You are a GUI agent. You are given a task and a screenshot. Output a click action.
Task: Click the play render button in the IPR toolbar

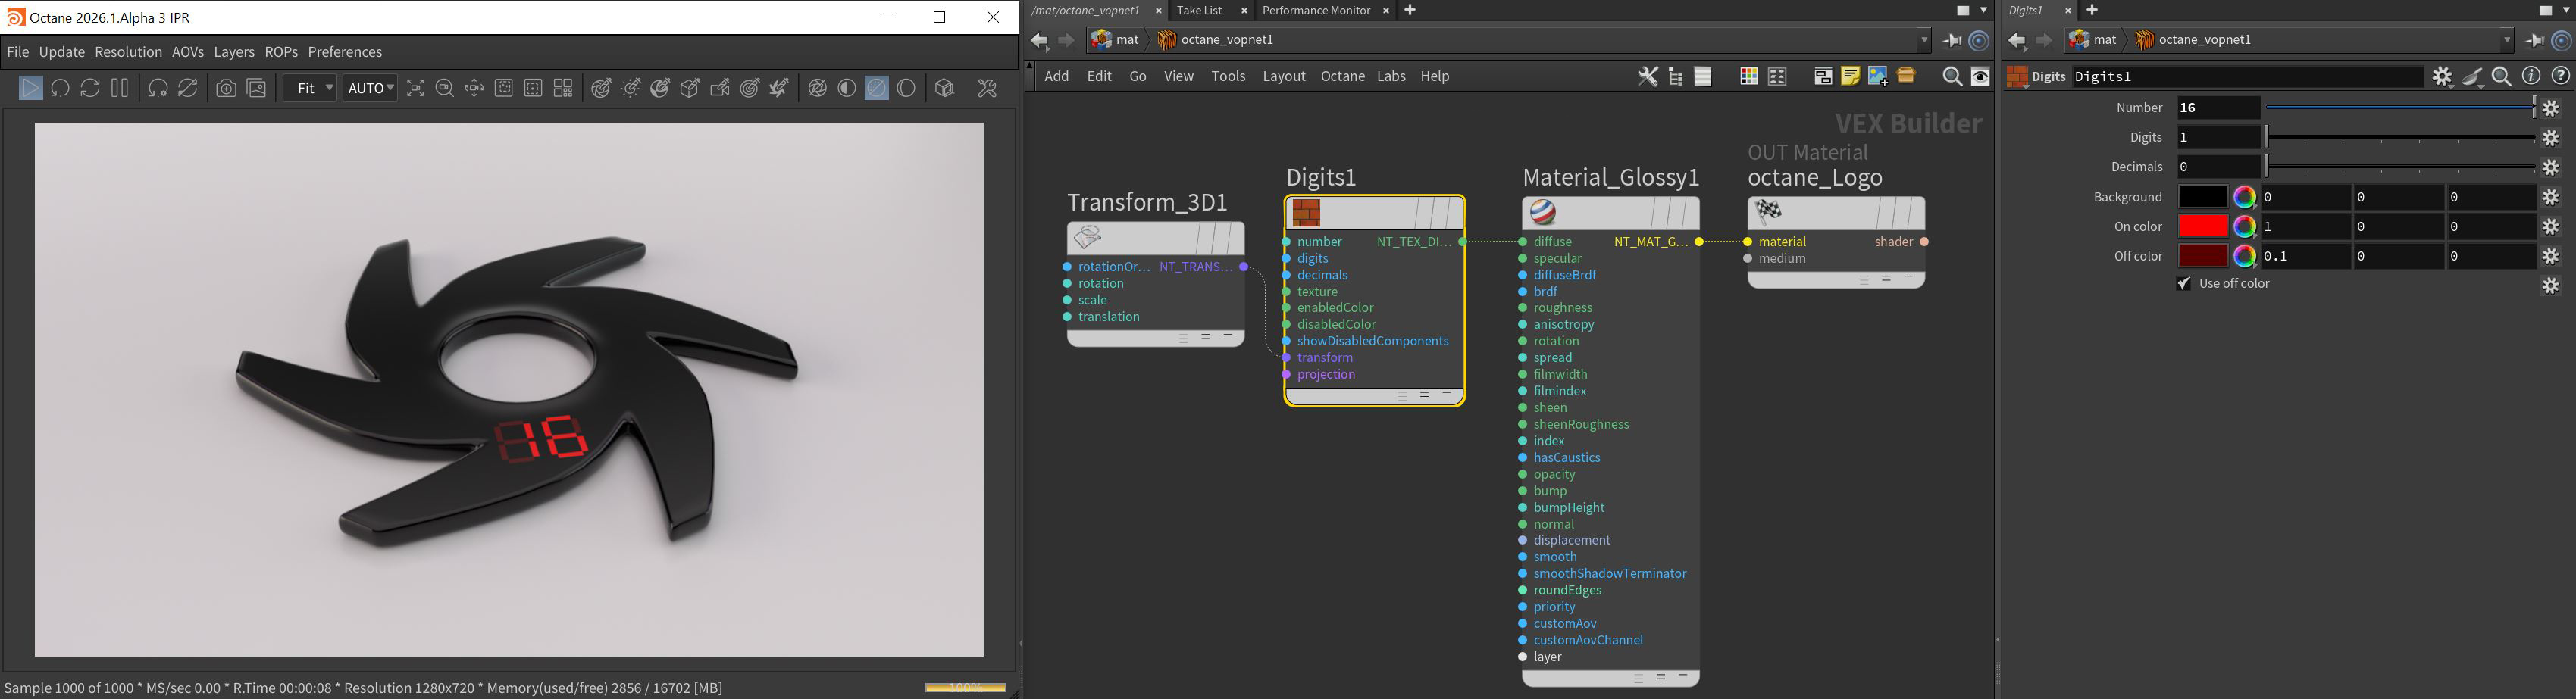30,89
